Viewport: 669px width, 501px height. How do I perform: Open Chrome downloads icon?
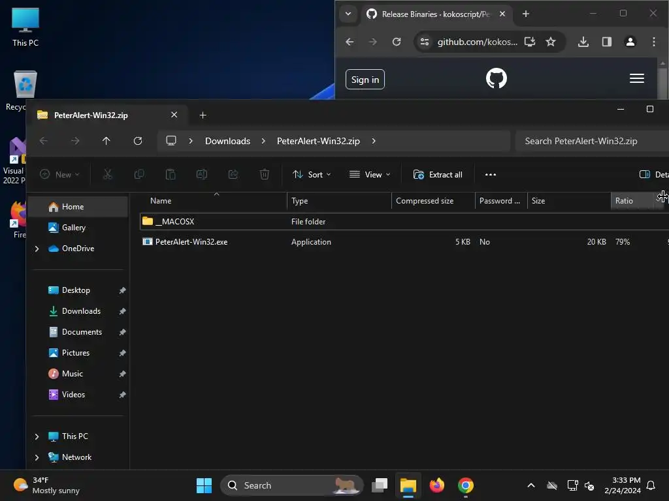click(x=583, y=42)
